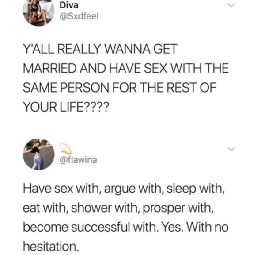
Task: Expand the chevron menu on @flawina's reply
Action: pos(231,149)
